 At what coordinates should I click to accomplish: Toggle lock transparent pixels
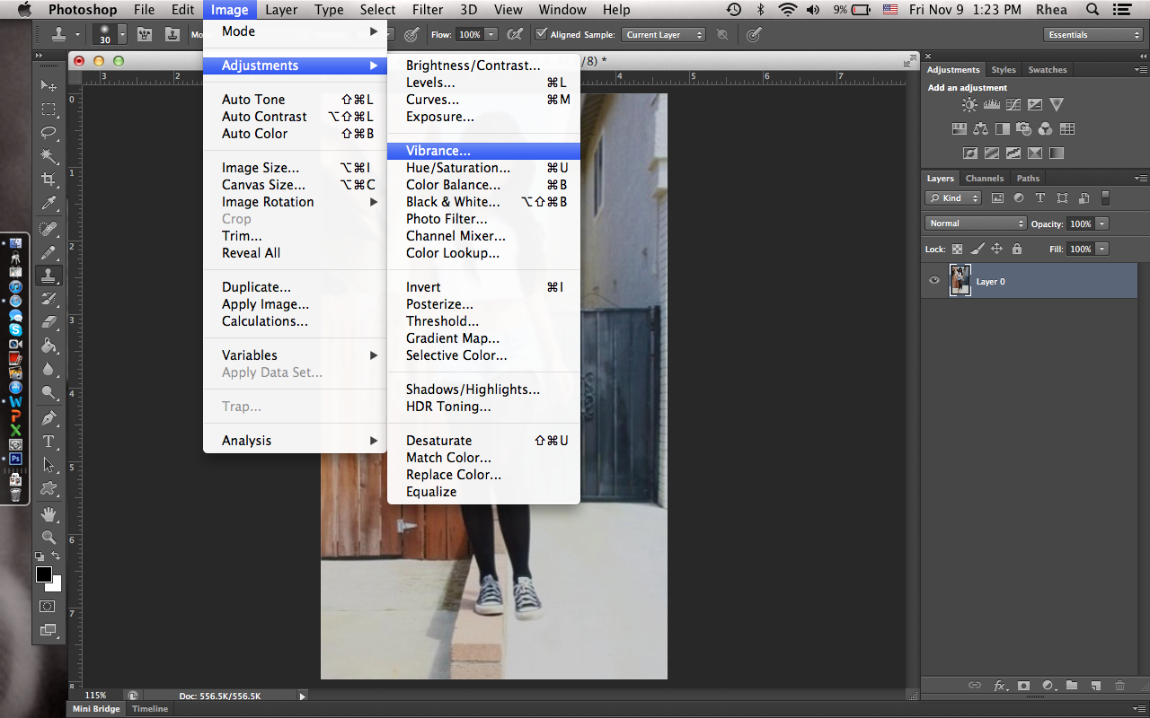pyautogui.click(x=957, y=249)
